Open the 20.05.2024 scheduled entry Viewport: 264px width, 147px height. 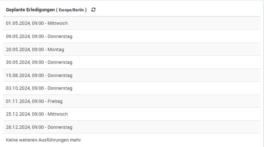coord(132,49)
